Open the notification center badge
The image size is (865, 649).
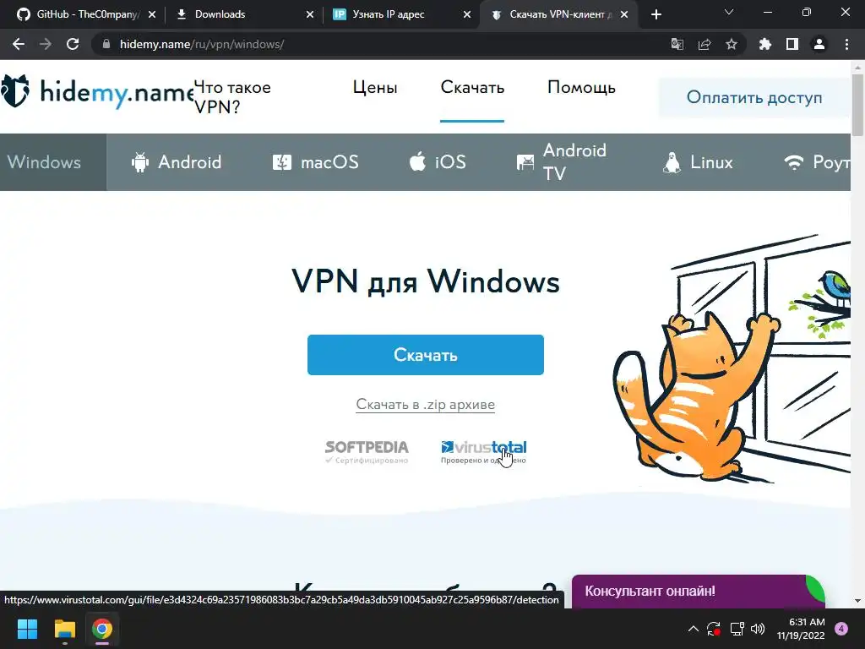[841, 629]
